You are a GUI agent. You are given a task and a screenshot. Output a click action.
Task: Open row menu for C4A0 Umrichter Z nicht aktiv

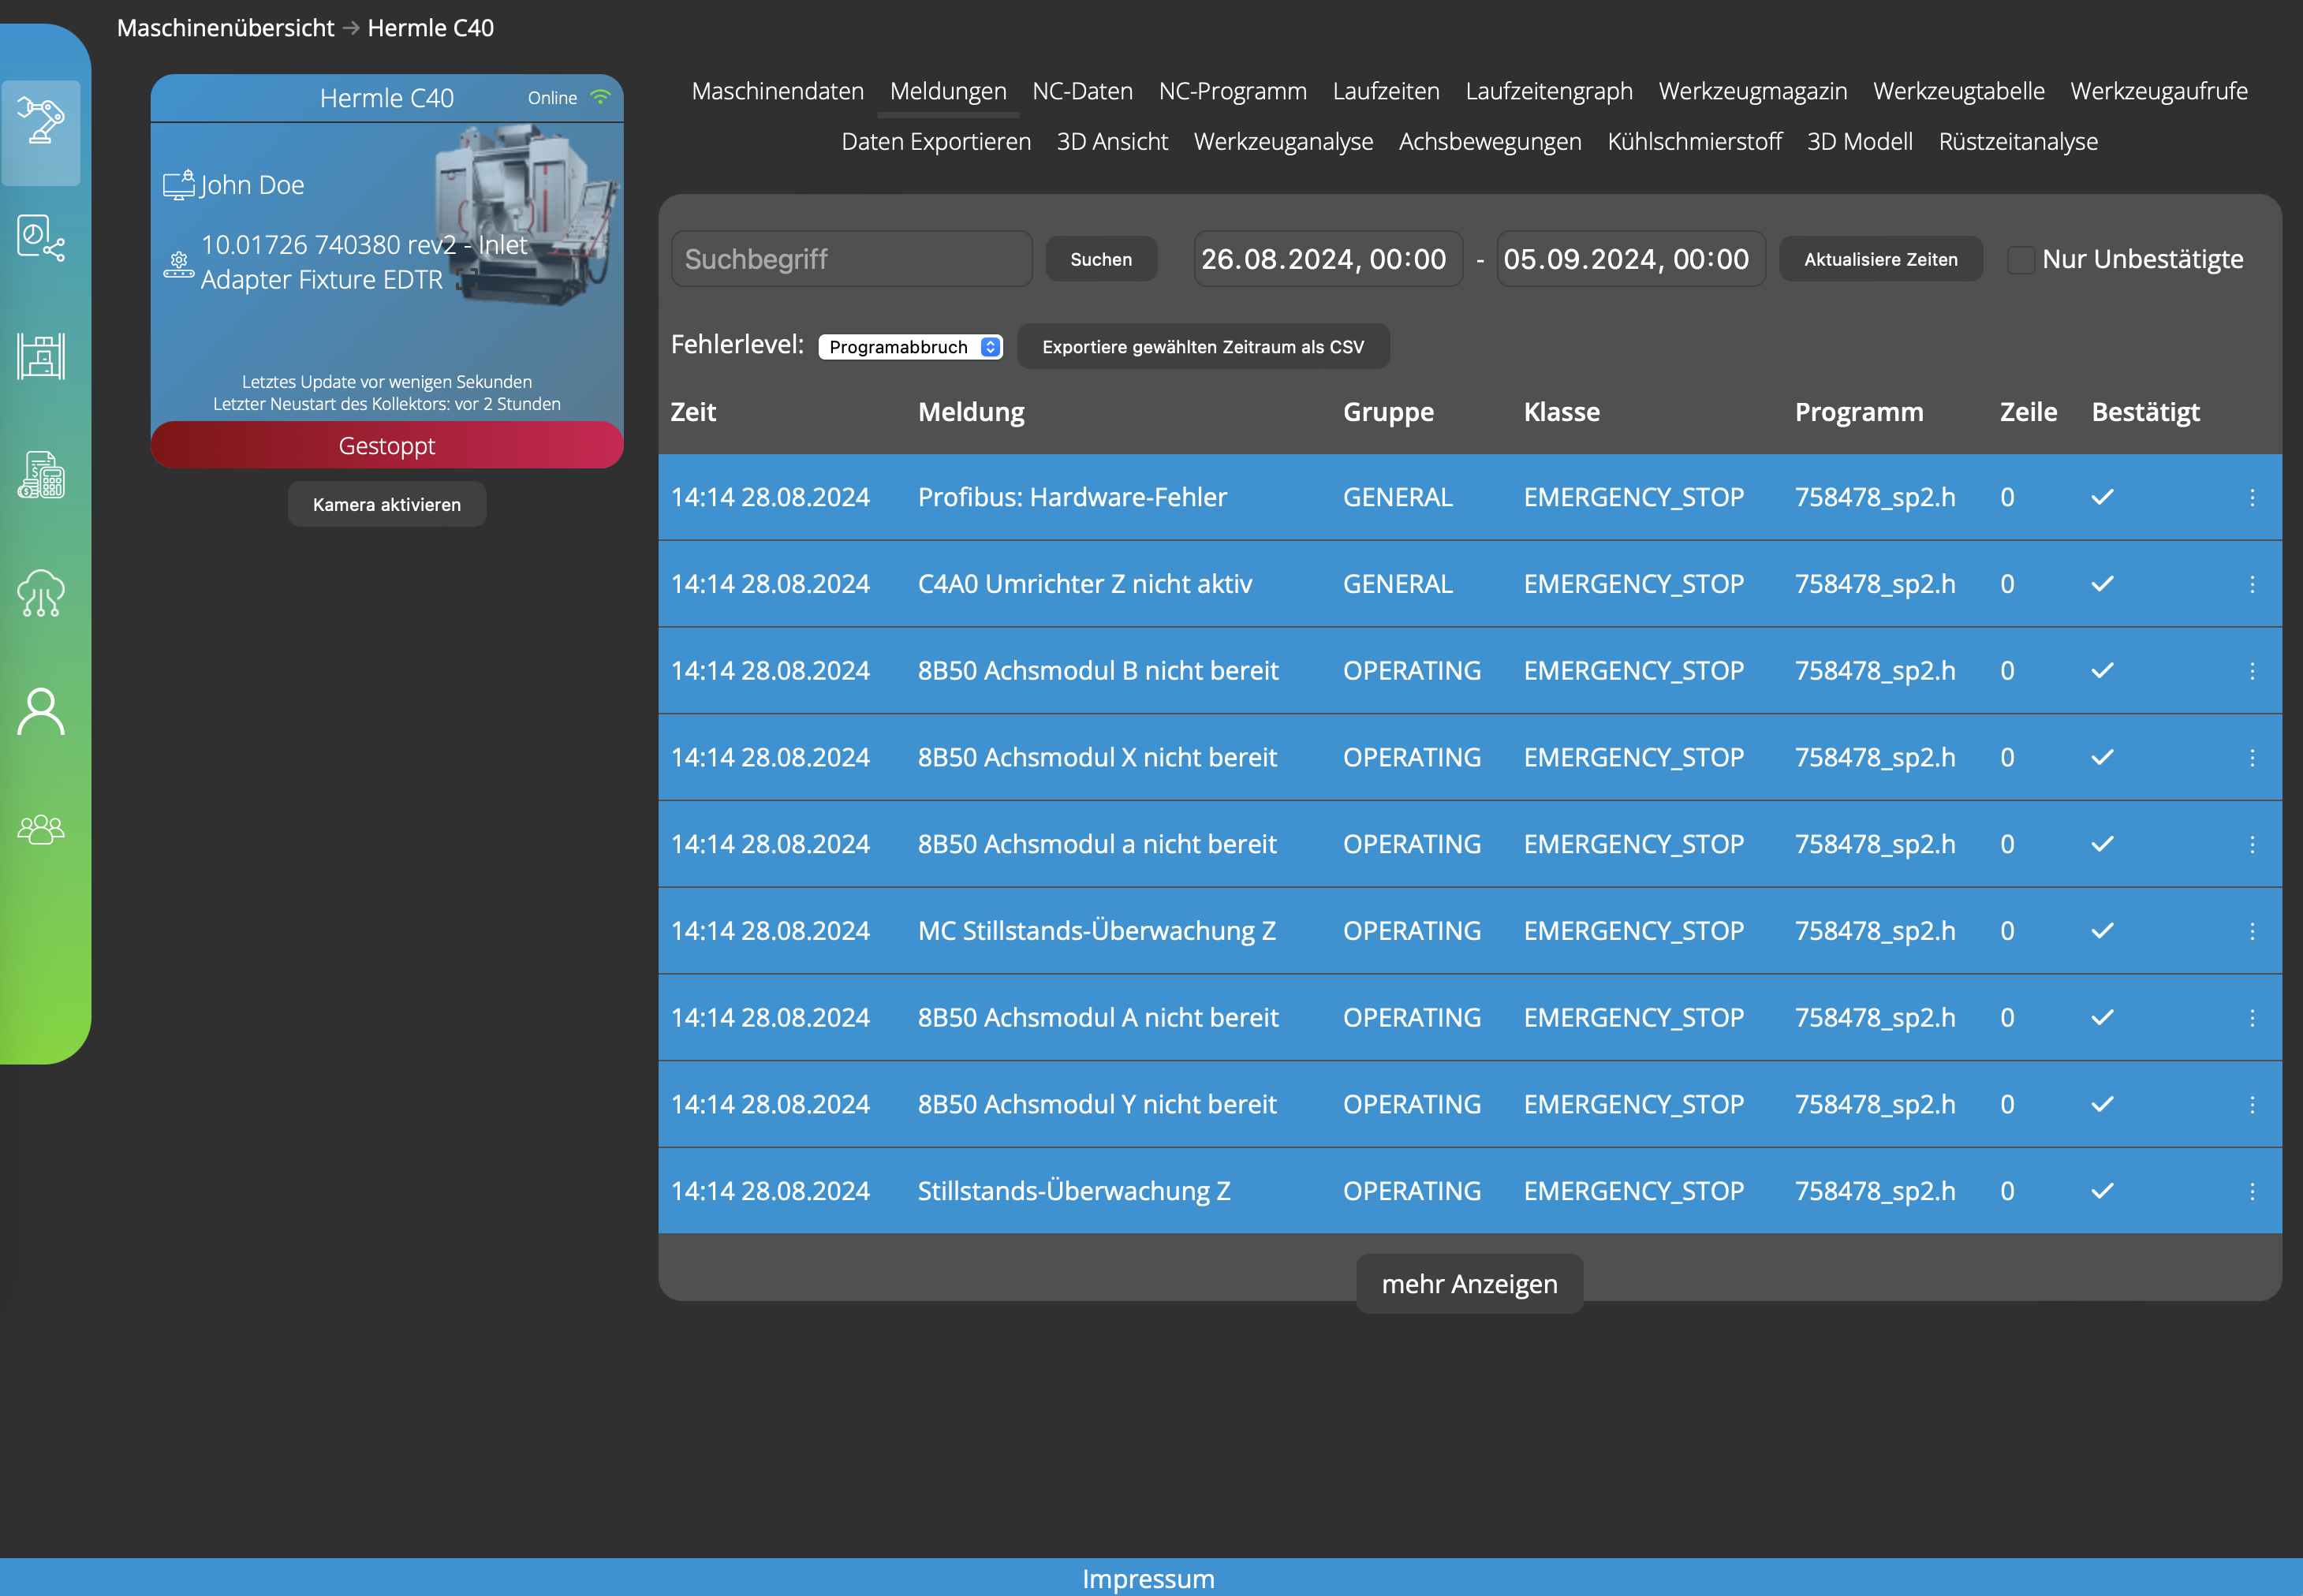click(2252, 584)
